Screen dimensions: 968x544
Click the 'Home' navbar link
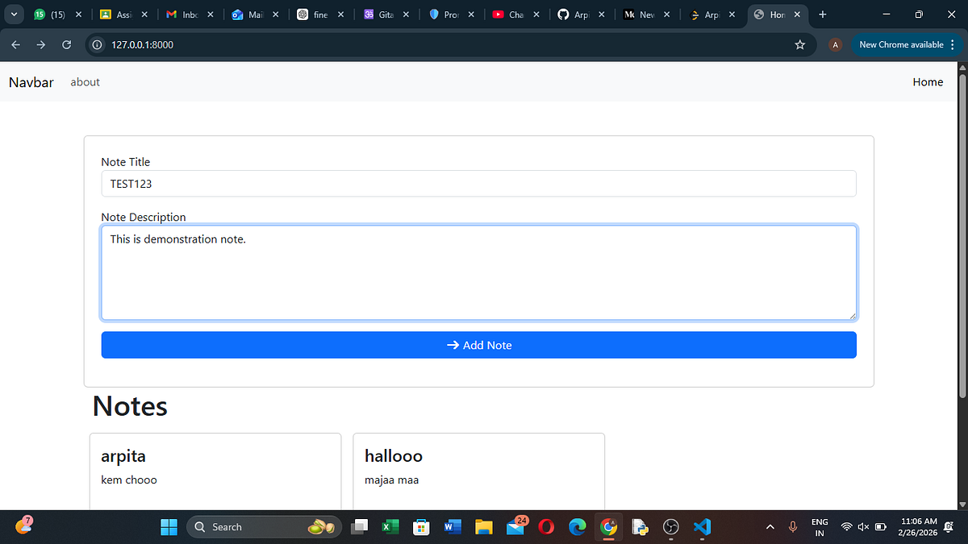tap(928, 82)
